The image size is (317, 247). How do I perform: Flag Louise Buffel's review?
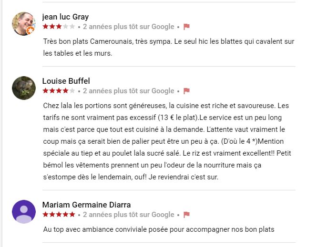[x=187, y=91]
